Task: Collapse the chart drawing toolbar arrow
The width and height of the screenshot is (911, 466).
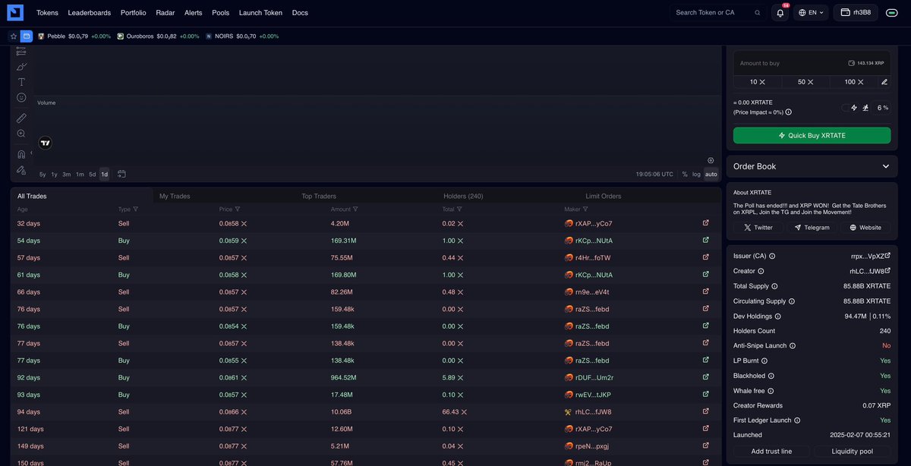Action: click(x=31, y=153)
